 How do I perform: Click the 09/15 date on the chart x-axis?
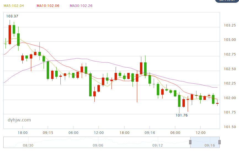[48, 133]
